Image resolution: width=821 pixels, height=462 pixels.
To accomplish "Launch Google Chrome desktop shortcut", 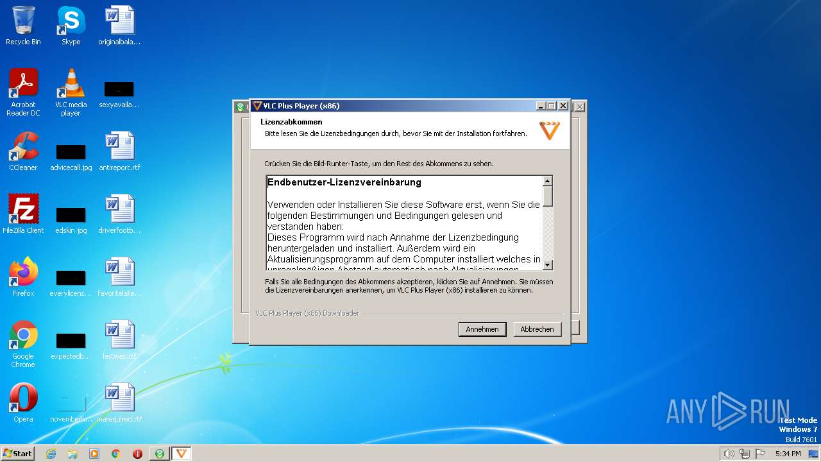I will (23, 344).
